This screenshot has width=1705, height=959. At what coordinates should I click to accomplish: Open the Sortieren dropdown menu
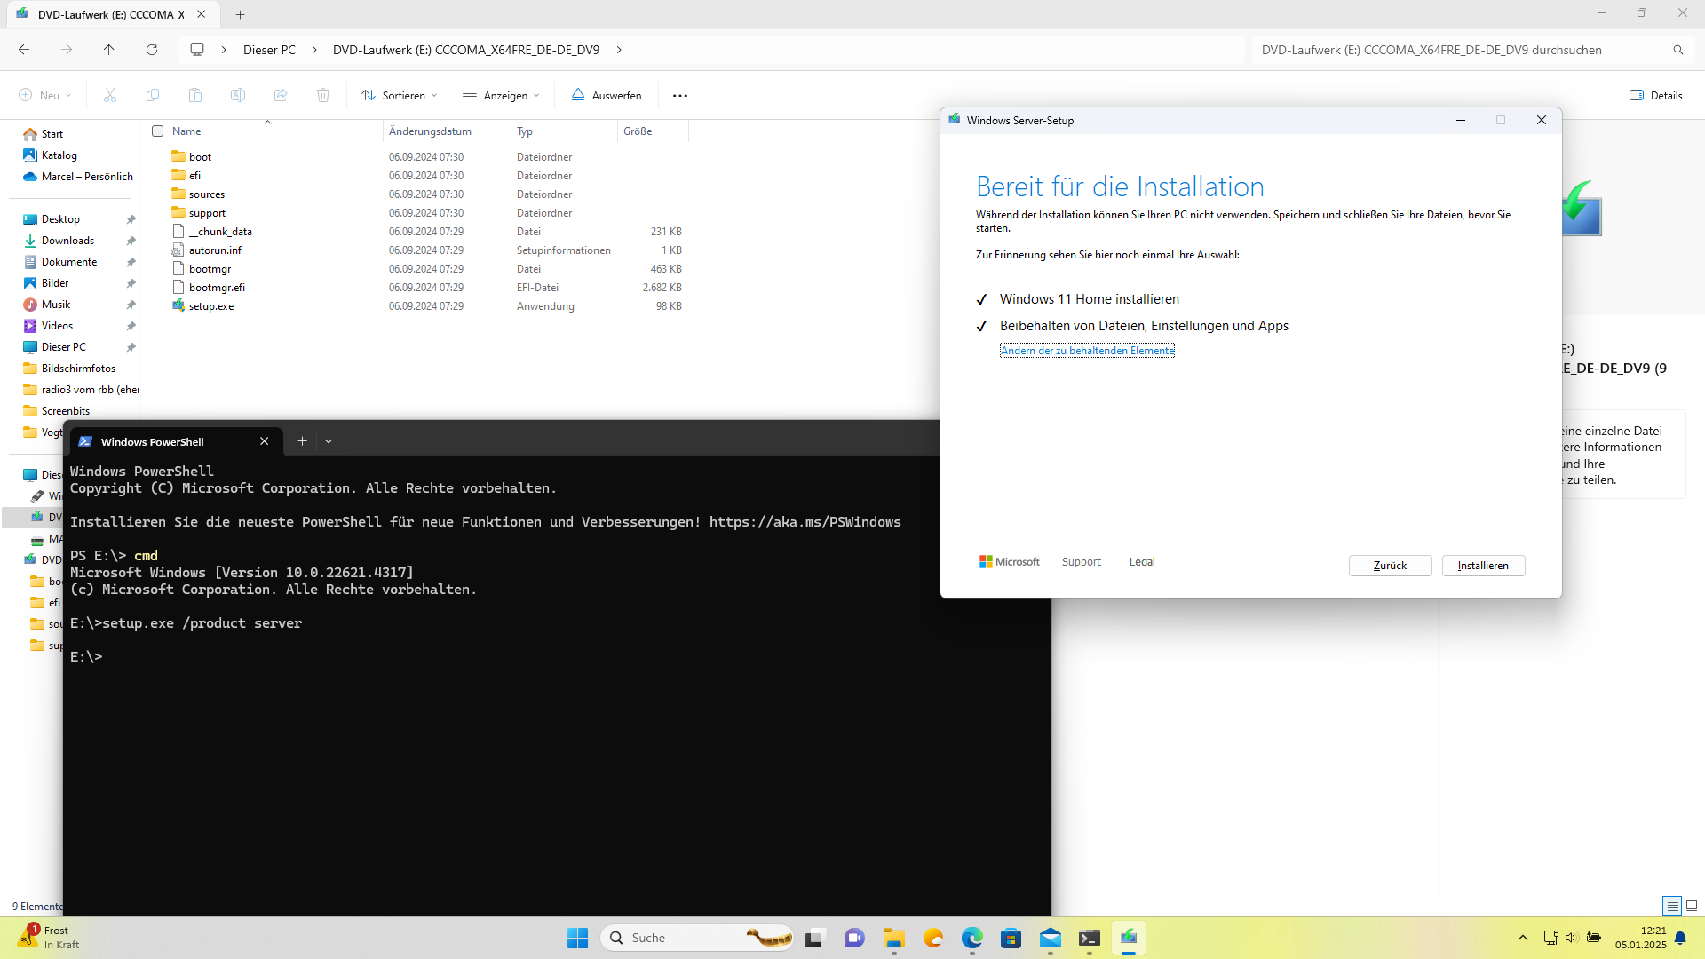point(400,96)
